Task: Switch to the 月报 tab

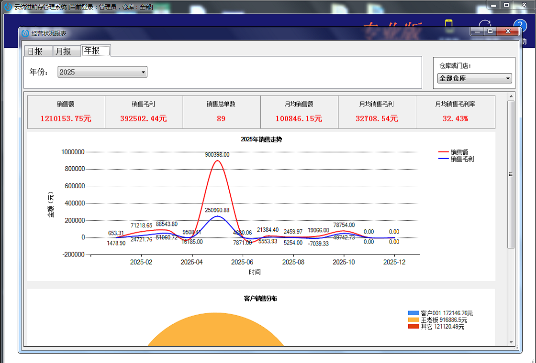Action: pos(63,51)
